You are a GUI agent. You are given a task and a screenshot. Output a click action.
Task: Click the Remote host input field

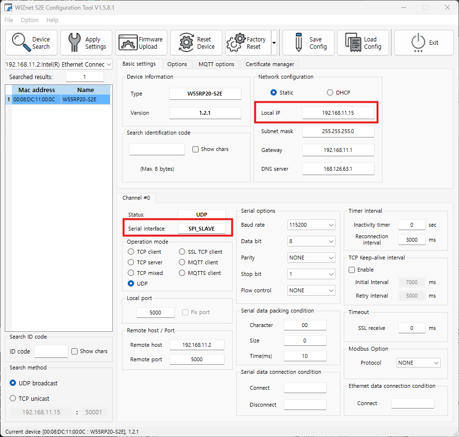pyautogui.click(x=197, y=345)
